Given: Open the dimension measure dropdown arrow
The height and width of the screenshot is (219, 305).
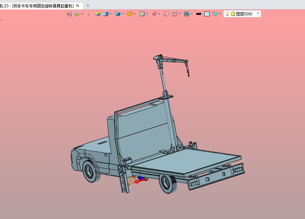Looking at the screenshot, I should point(179,14).
